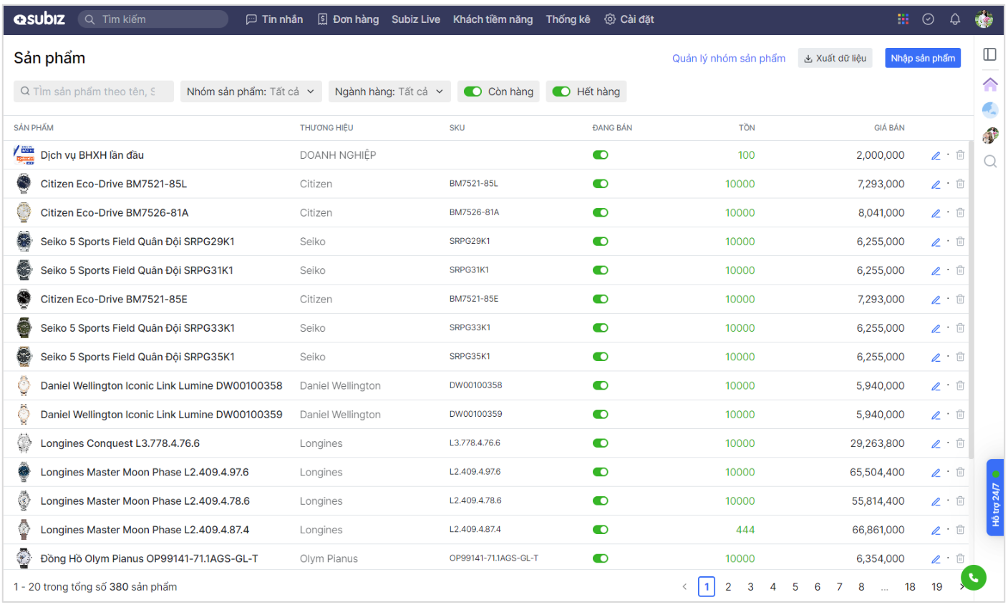Open the Ngành hàng filter dropdown
Viewport: 1008px width, 607px height.
[x=389, y=92]
